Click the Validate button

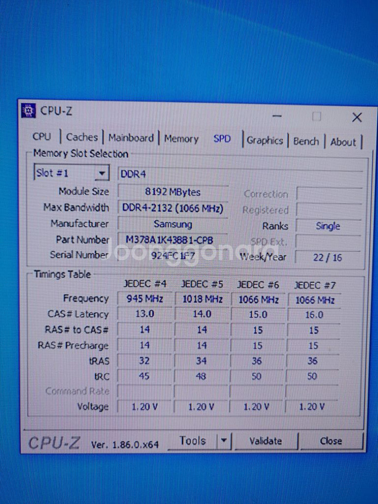266,440
